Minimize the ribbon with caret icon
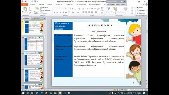Image resolution: width=169 pixels, height=95 pixels. pos(144,4)
